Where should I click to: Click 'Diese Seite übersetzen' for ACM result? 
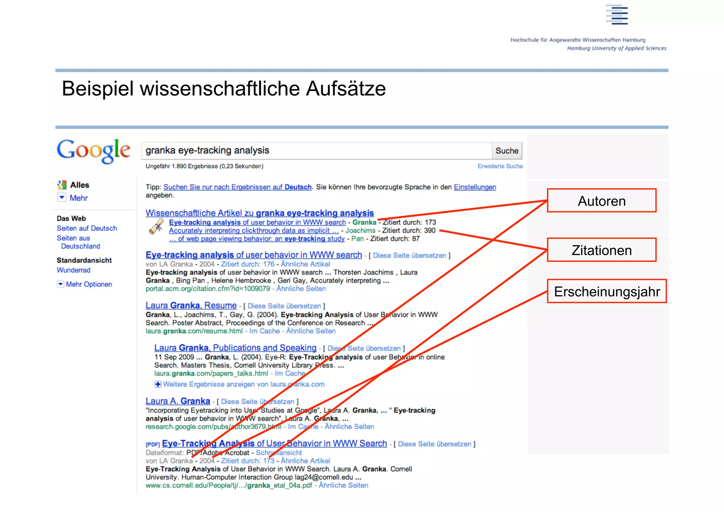(410, 255)
